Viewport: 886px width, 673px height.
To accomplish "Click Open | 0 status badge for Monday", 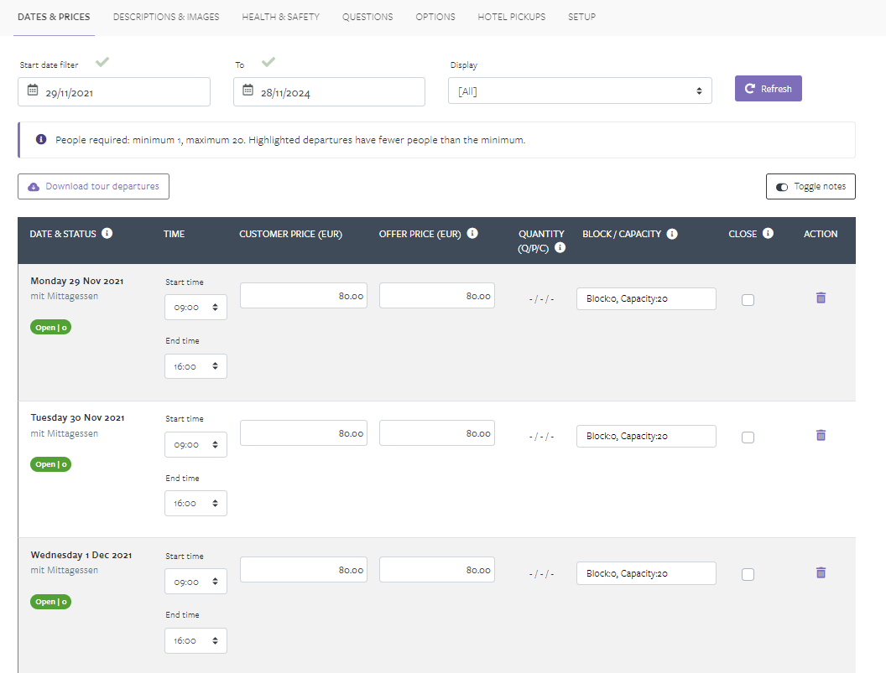I will (x=51, y=328).
